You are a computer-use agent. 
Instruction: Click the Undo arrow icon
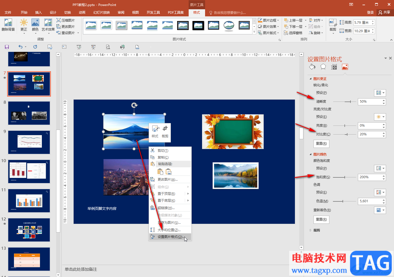20,47
